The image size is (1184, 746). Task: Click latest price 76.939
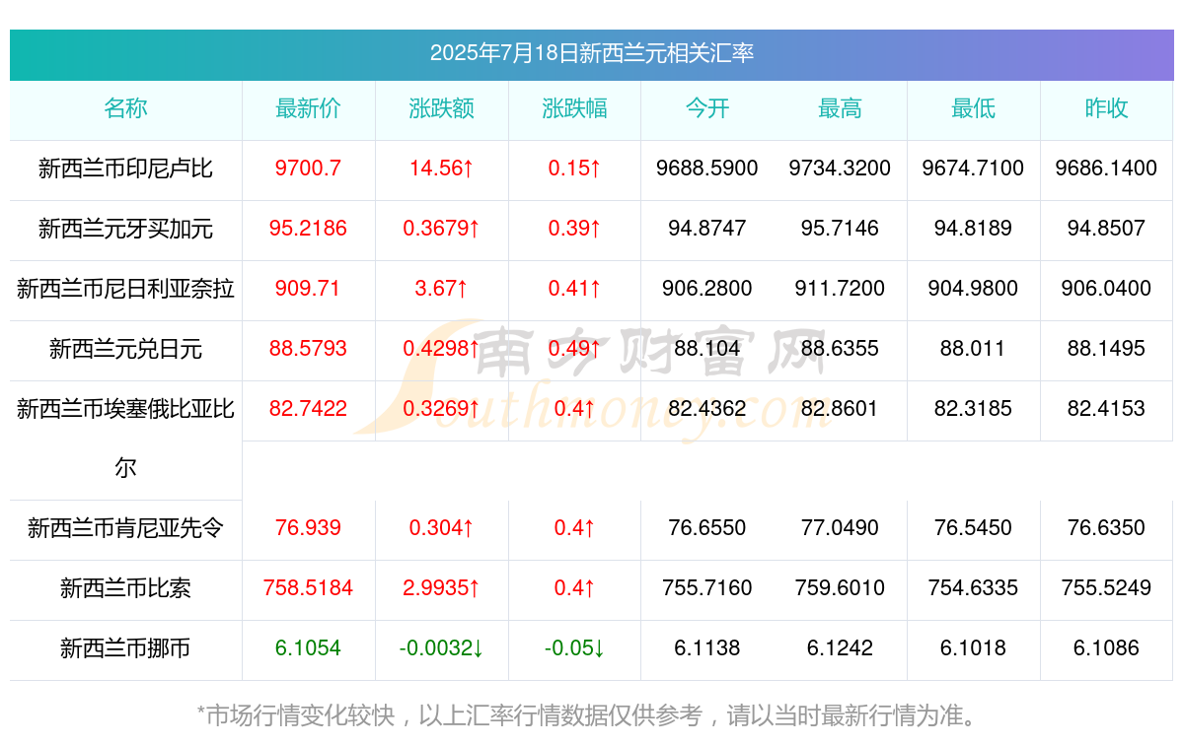tap(308, 528)
